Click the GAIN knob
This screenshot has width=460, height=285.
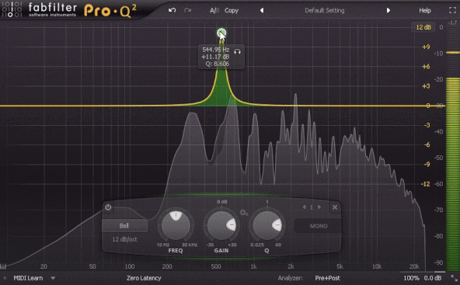(221, 225)
